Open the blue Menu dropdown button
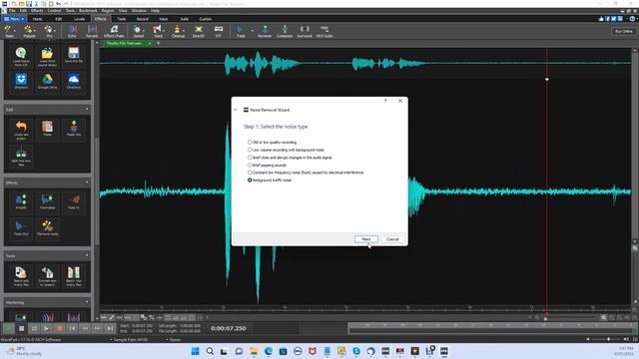The image size is (639, 359). point(13,19)
